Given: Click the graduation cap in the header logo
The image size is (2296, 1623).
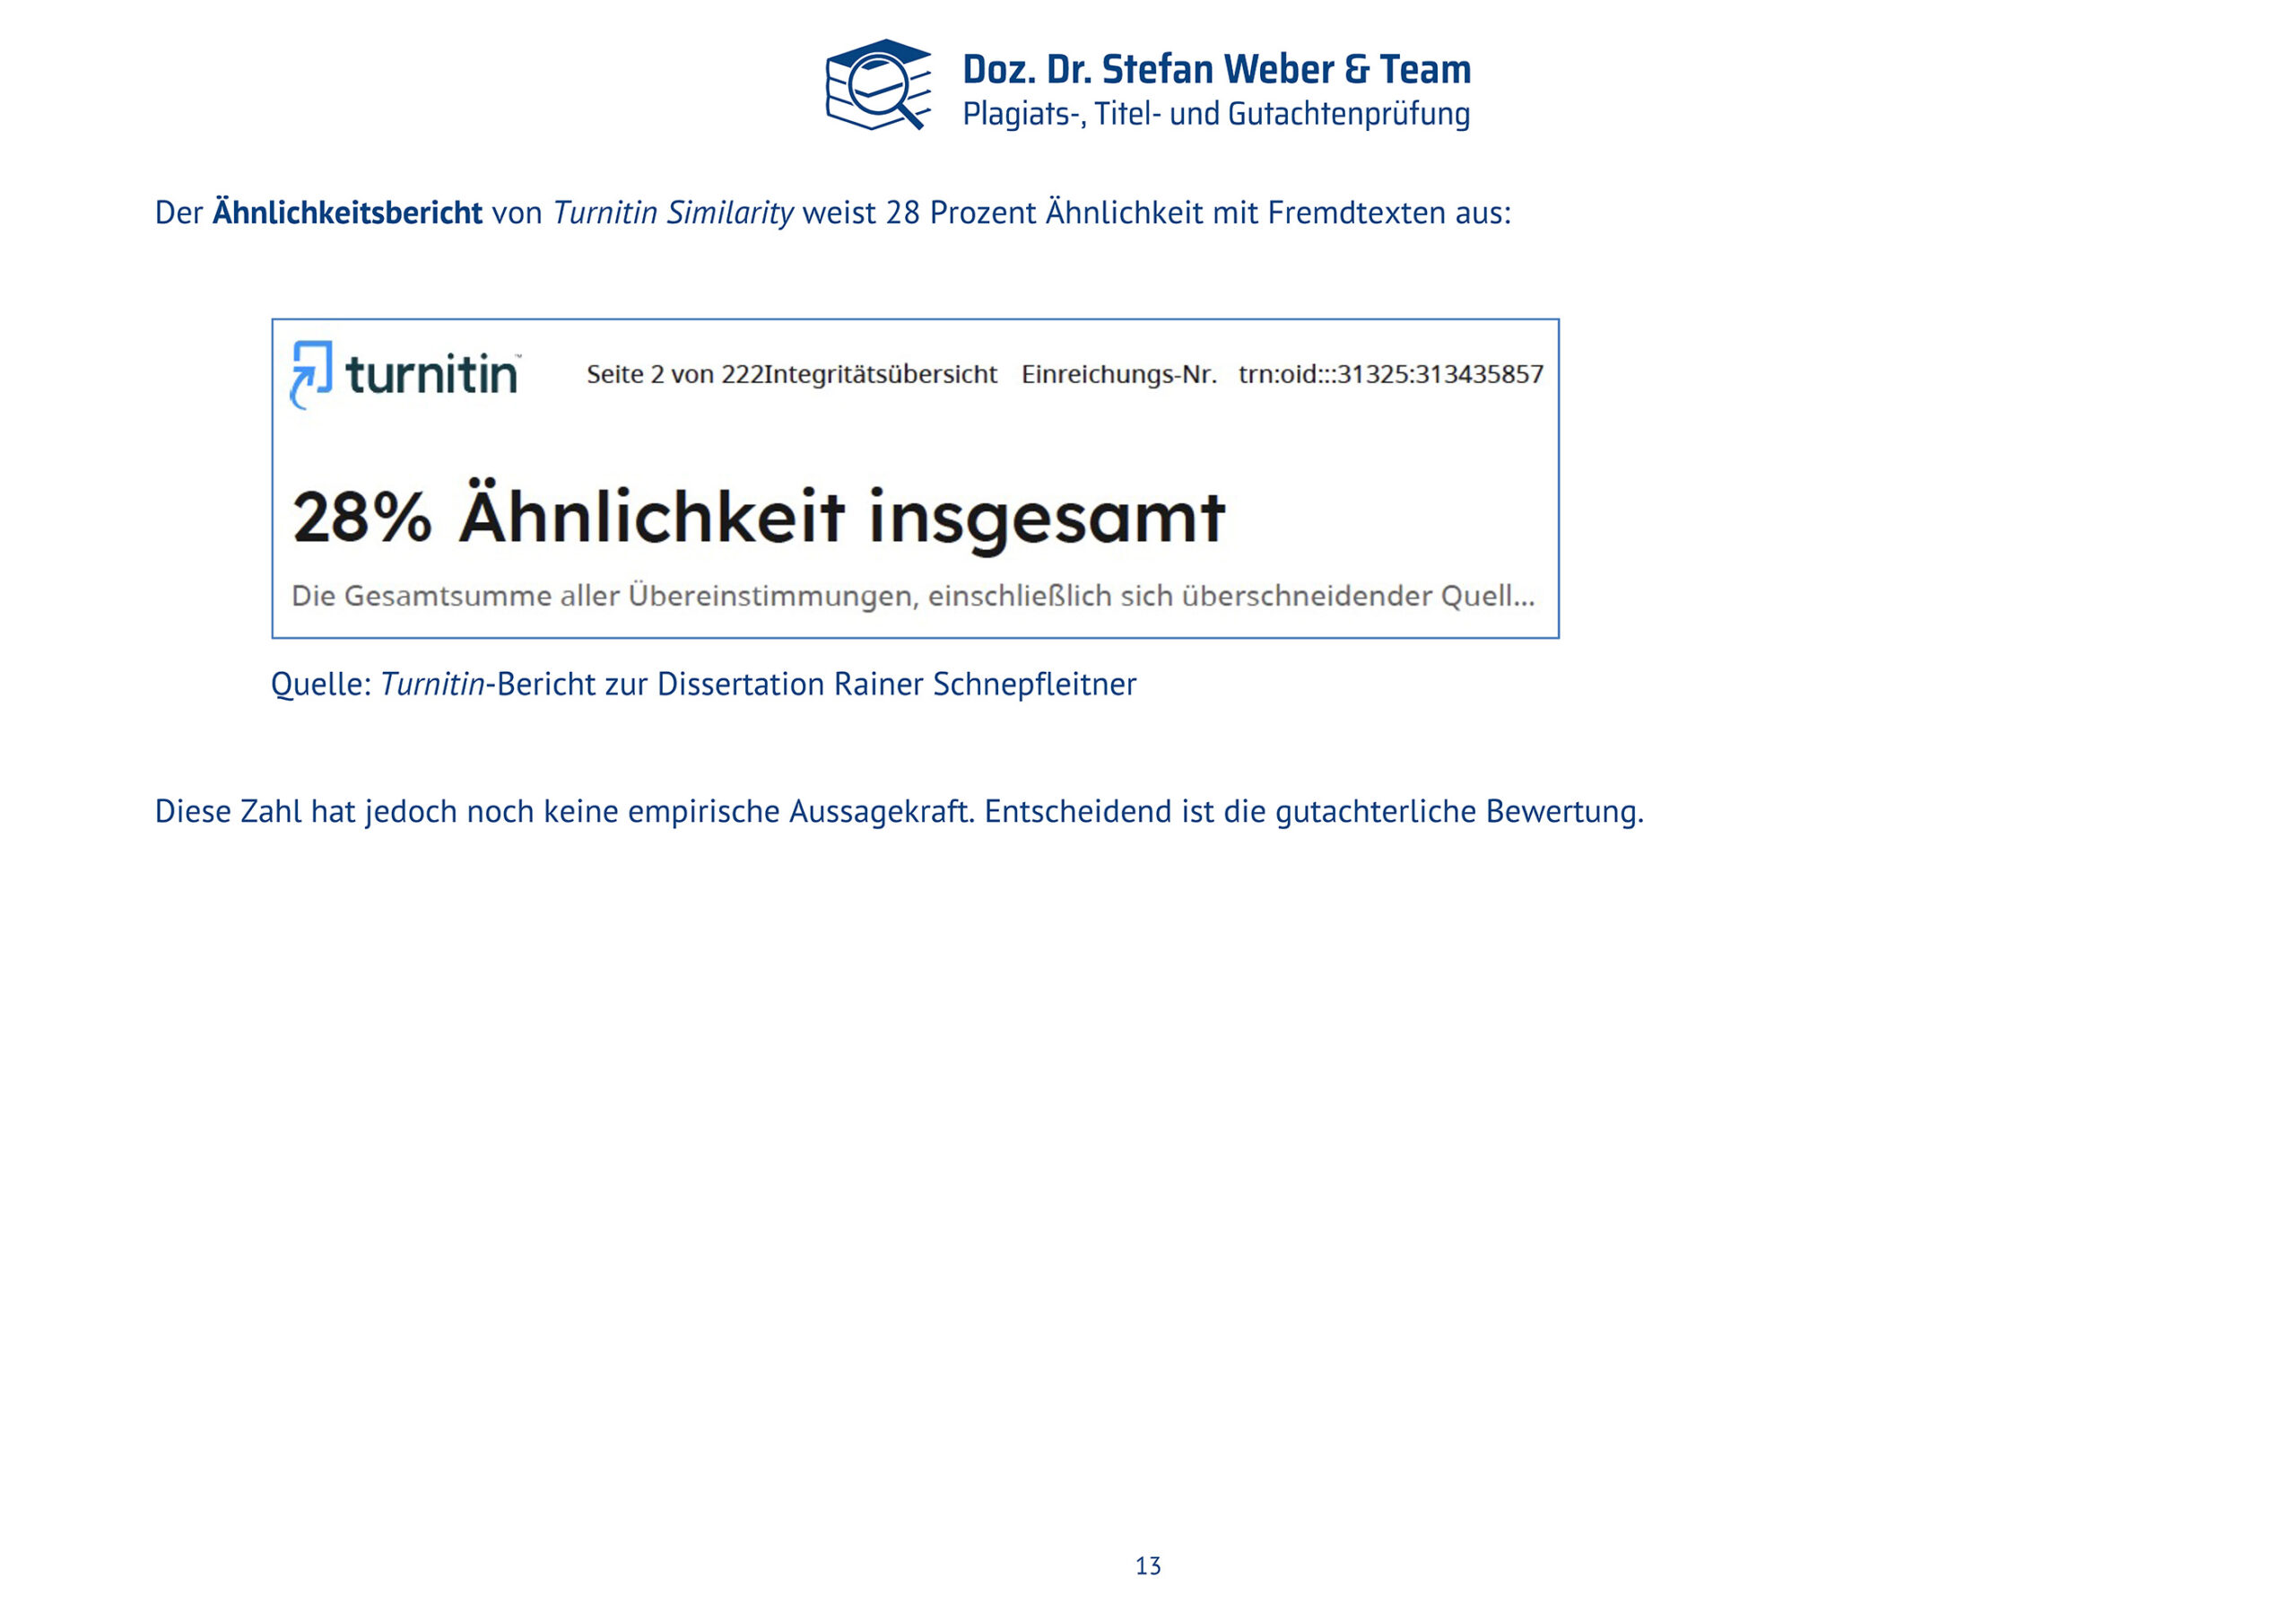Looking at the screenshot, I should [885, 50].
